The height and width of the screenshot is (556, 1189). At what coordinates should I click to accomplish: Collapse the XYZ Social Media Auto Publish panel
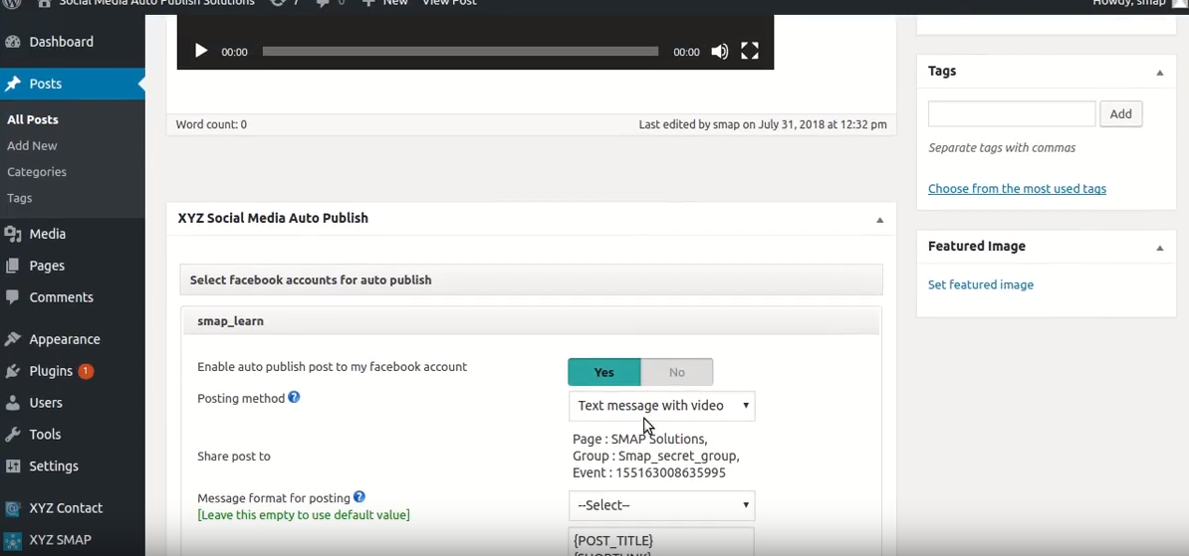(x=879, y=220)
